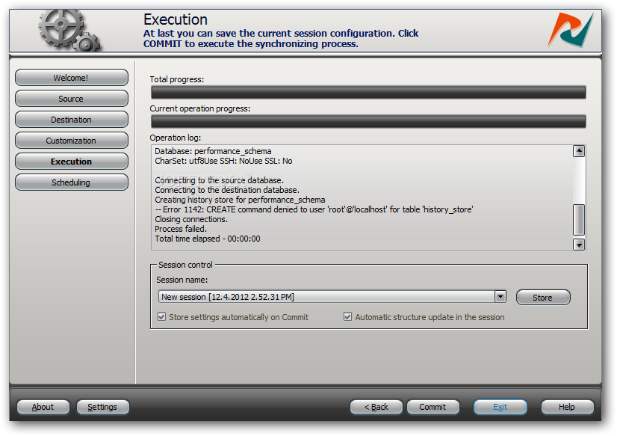Click the gears icon in header
Viewport: 617px width, 436px height.
(x=69, y=31)
